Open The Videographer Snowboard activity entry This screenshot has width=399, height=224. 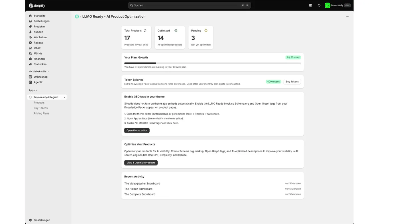[142, 184]
